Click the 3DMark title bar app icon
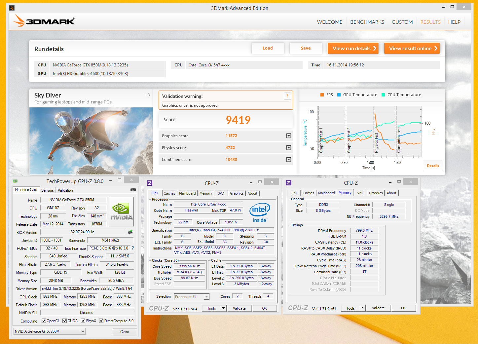Image resolution: width=478 pixels, height=344 pixels. 12,8
